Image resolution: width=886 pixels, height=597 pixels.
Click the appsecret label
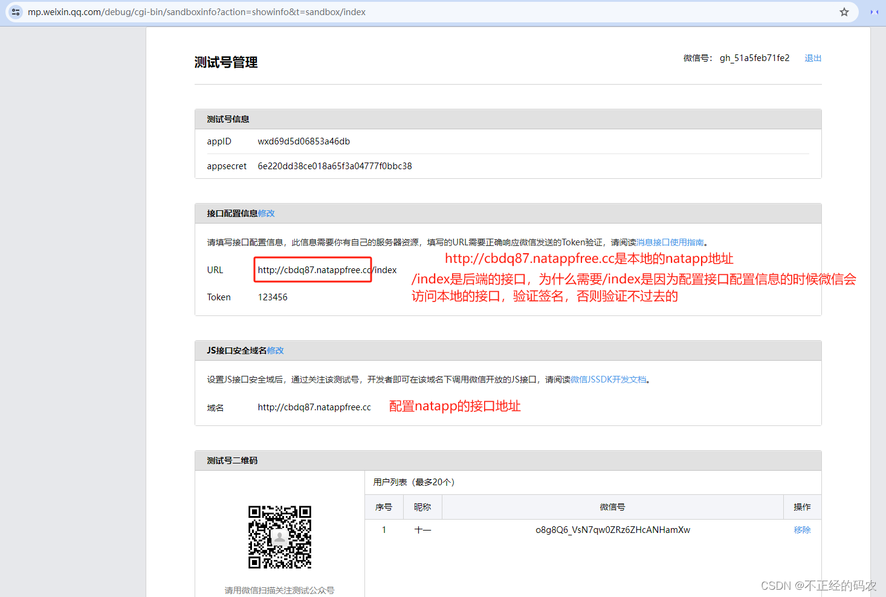(x=227, y=166)
